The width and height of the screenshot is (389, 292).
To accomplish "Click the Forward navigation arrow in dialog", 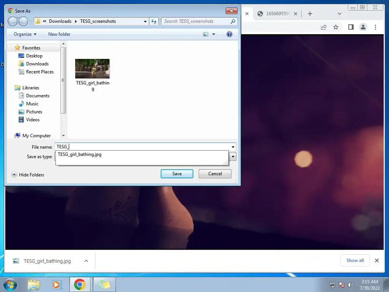I will (x=23, y=21).
